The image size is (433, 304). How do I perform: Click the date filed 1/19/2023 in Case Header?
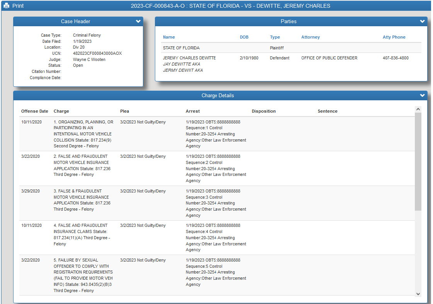coord(82,41)
